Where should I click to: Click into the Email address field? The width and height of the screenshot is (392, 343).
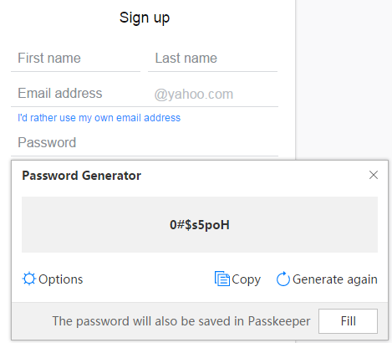click(81, 94)
